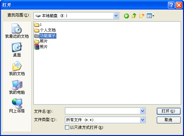Open the Views menu icon

click(151, 16)
